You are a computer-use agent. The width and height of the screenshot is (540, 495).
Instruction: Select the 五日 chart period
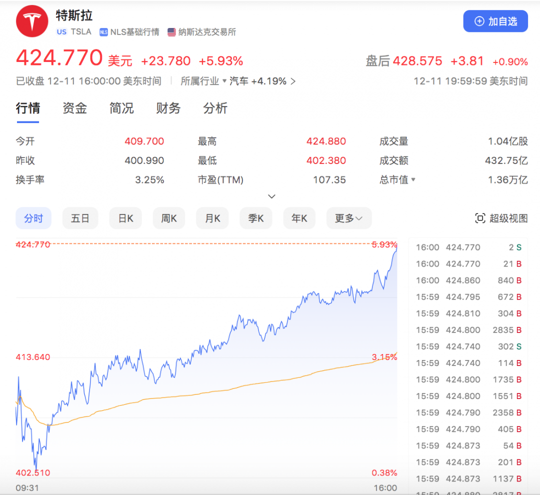click(x=80, y=218)
